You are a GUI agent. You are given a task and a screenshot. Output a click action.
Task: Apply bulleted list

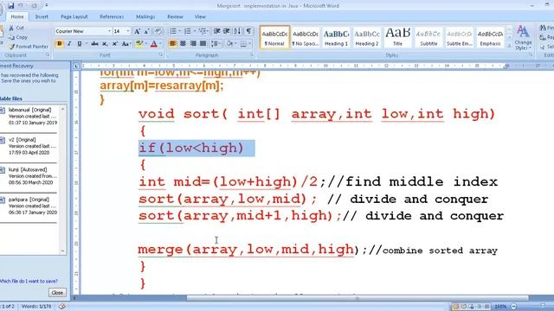point(173,31)
